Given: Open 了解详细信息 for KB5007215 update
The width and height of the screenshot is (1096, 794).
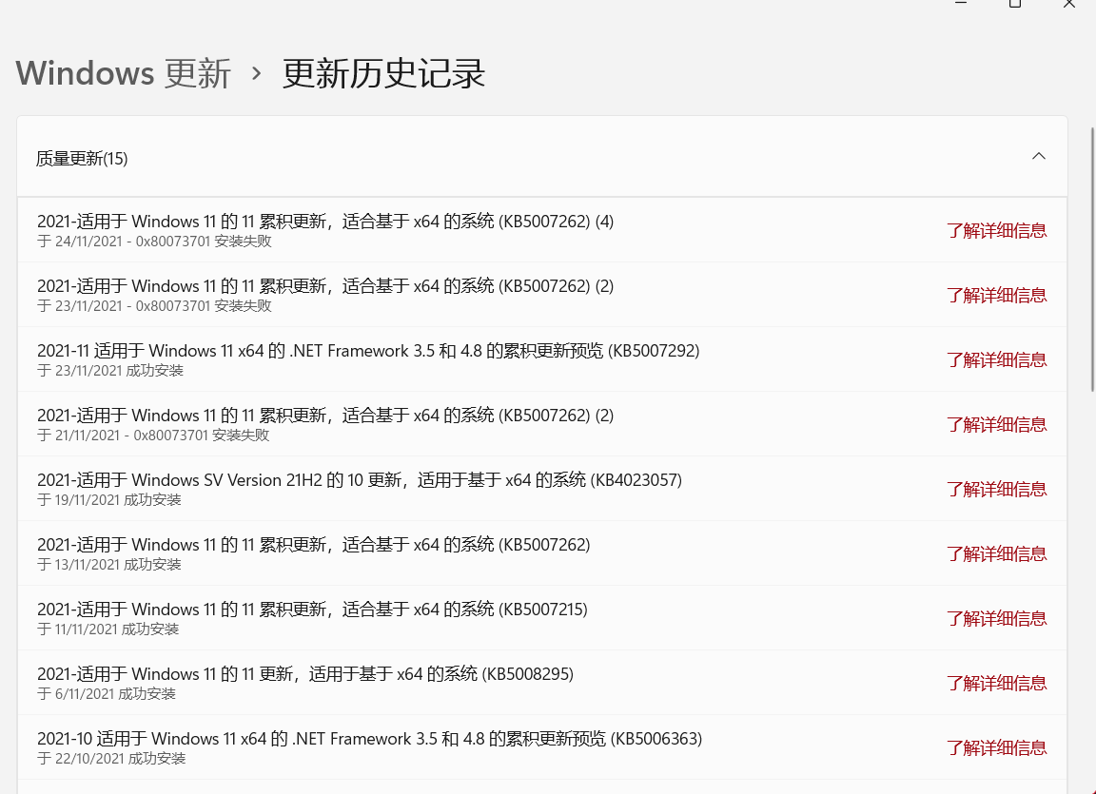Looking at the screenshot, I should pos(997,619).
